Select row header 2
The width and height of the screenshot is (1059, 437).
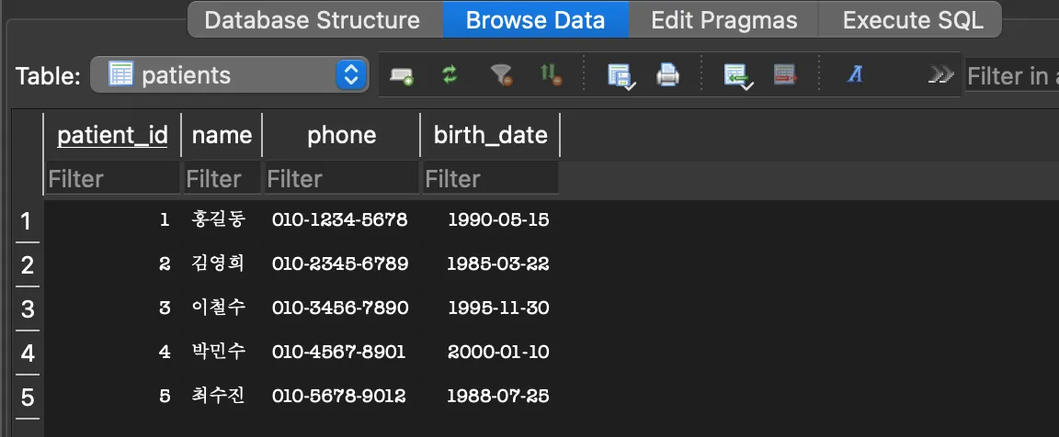pos(27,264)
